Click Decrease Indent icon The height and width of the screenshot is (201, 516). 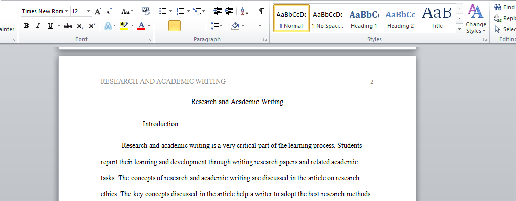coord(218,11)
